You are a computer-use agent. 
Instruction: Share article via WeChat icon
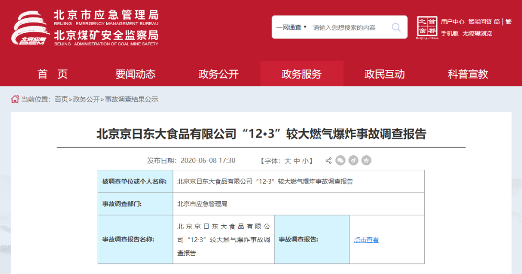tap(340, 161)
